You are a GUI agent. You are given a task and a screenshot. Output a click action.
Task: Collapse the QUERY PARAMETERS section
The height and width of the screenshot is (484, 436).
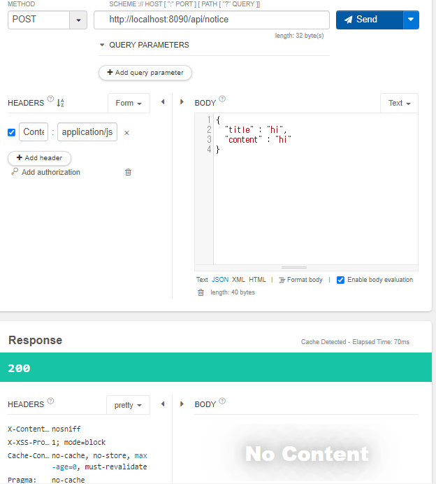(102, 45)
